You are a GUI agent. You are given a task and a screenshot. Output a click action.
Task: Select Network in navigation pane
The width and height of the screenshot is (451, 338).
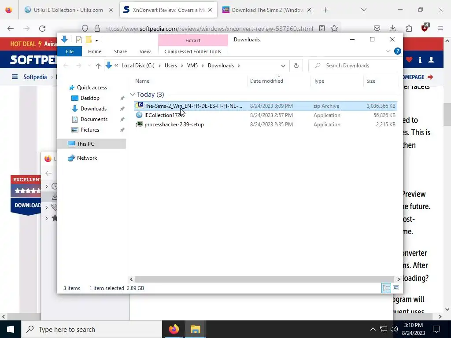pyautogui.click(x=87, y=158)
